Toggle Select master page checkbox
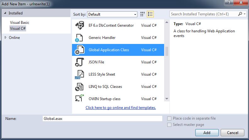249x140 pixels. tap(169, 125)
